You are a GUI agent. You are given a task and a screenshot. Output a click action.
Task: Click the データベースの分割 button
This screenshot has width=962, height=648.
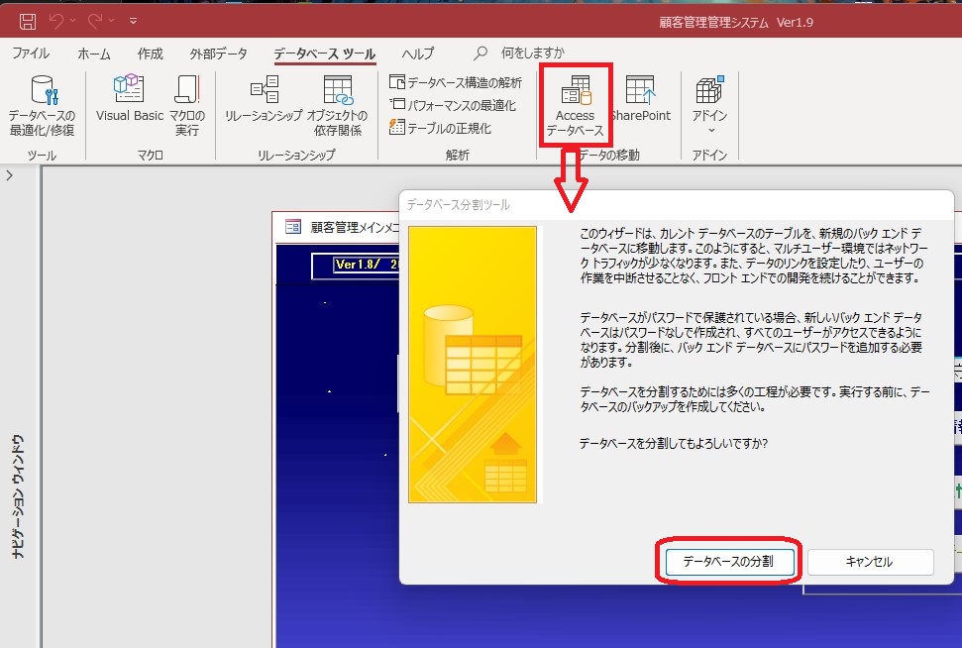(x=728, y=562)
